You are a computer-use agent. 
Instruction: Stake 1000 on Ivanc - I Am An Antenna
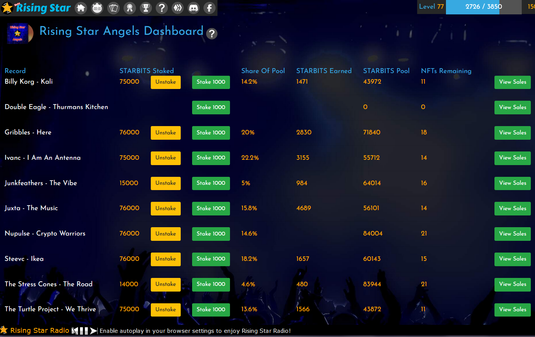pos(211,158)
